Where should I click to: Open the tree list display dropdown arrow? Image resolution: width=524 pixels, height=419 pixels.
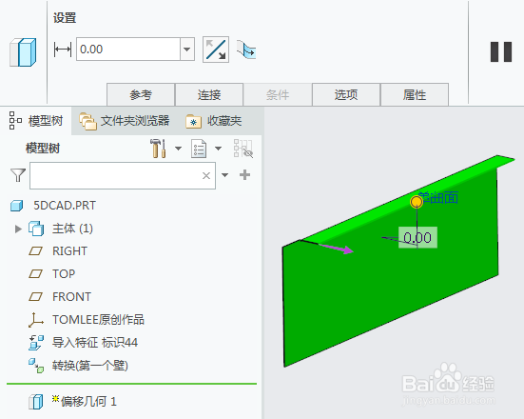coord(218,149)
